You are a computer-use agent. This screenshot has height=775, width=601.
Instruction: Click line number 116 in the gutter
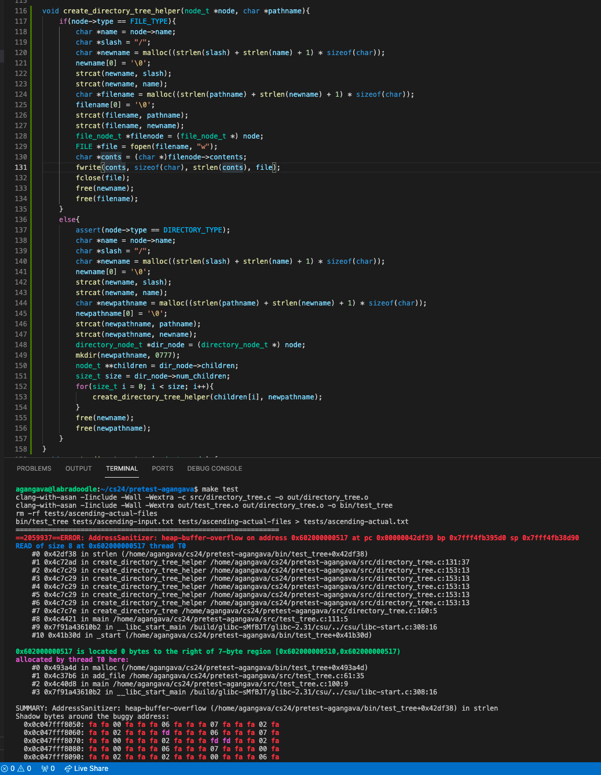21,11
